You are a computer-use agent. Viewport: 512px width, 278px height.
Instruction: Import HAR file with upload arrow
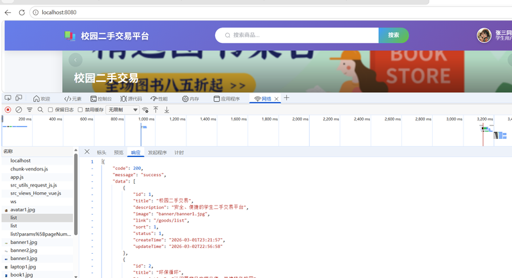coord(156,110)
